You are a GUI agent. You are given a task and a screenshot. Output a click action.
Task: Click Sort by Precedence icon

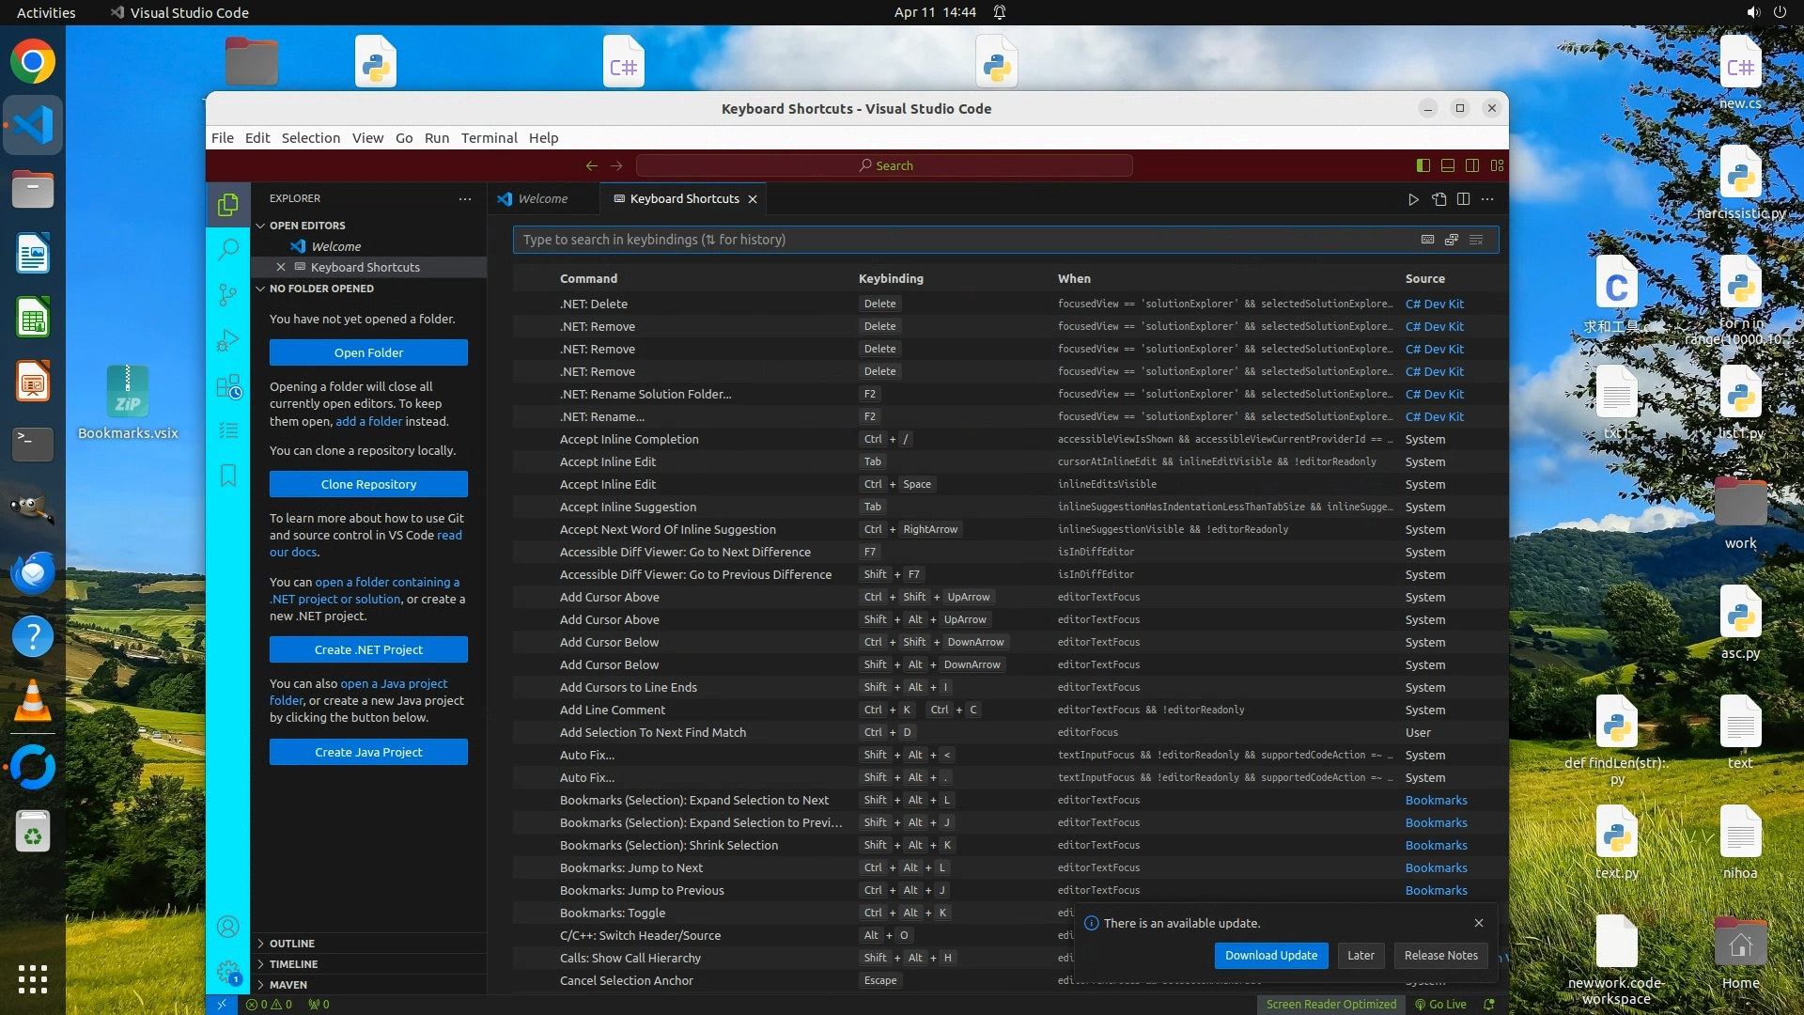(1452, 240)
